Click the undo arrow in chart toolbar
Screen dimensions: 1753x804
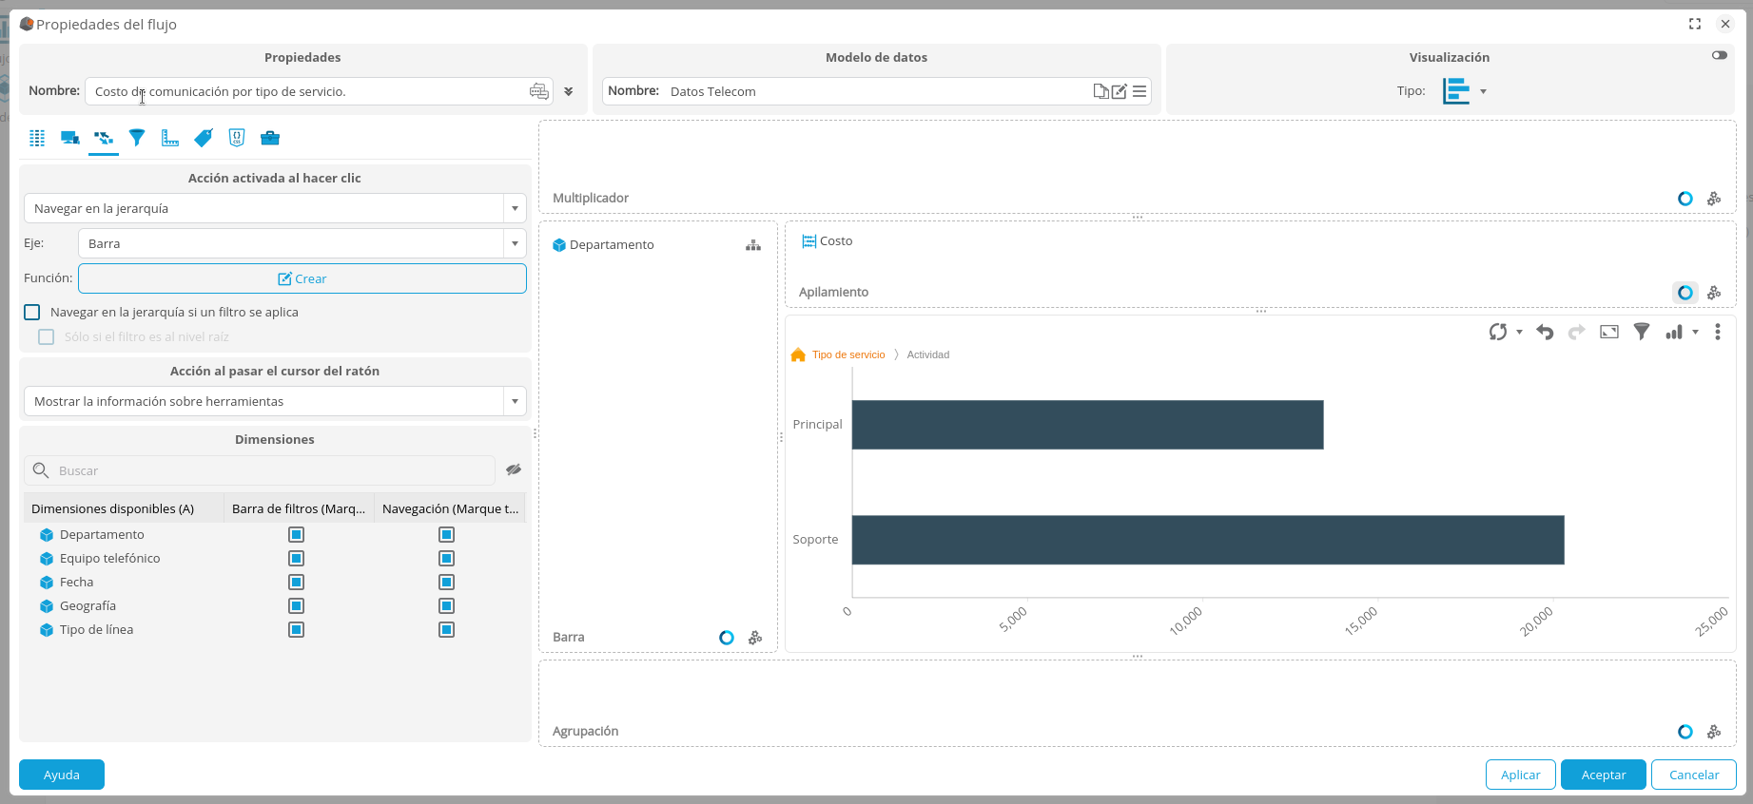pos(1545,332)
